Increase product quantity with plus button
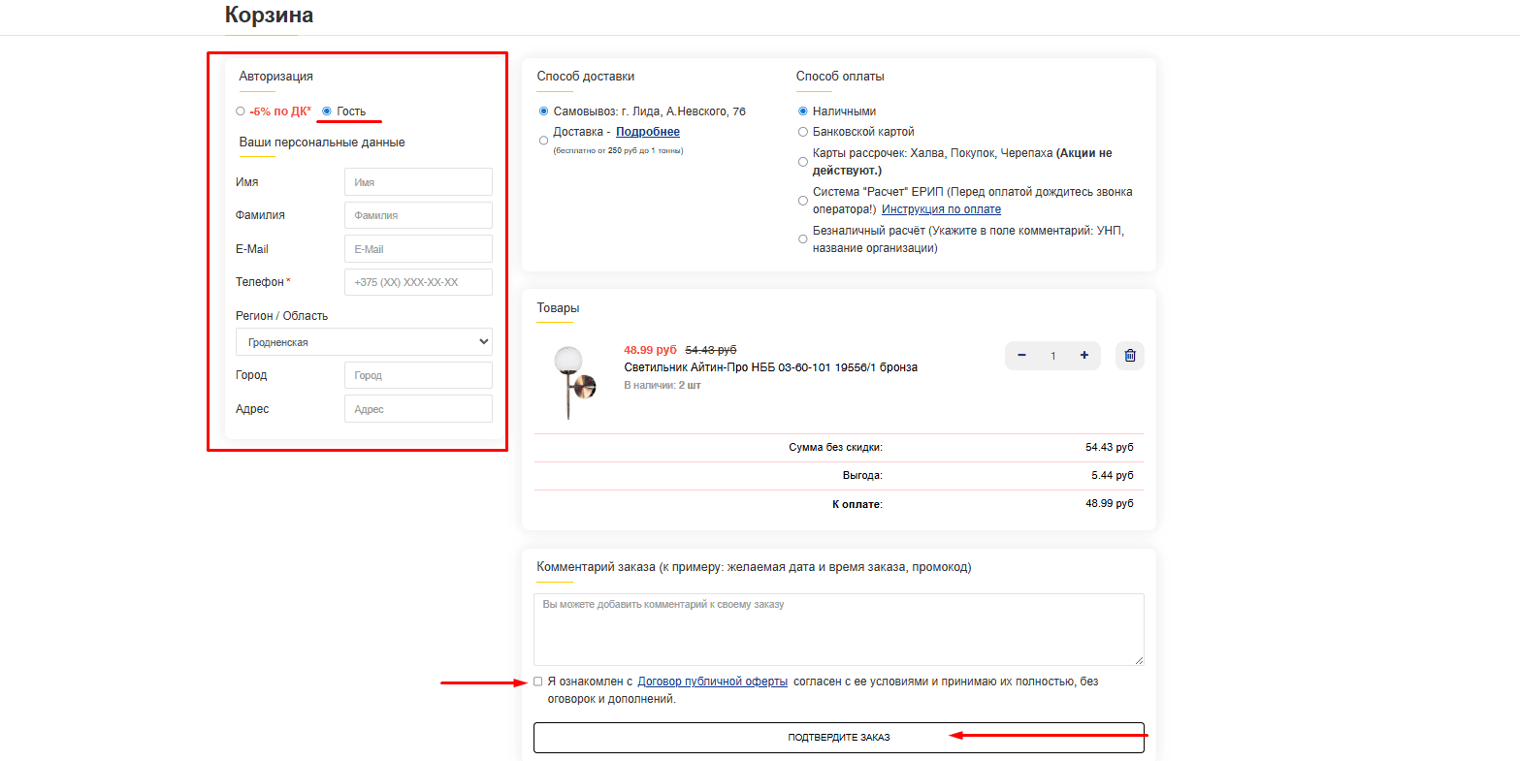The height and width of the screenshot is (761, 1520). click(x=1083, y=356)
